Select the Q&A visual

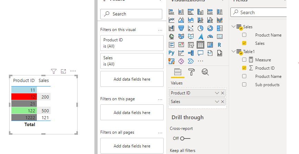(x=200, y=53)
